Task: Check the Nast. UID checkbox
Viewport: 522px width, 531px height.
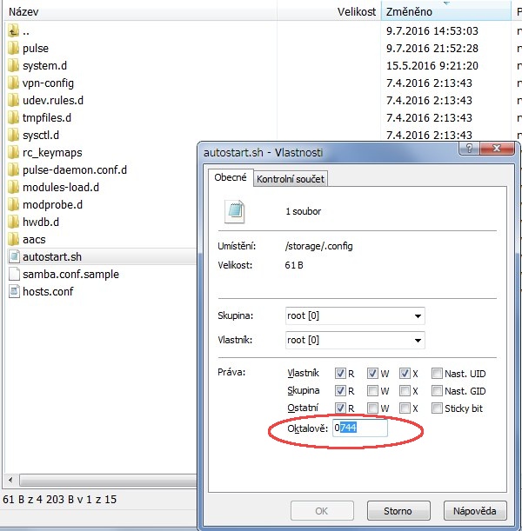Action: [437, 373]
